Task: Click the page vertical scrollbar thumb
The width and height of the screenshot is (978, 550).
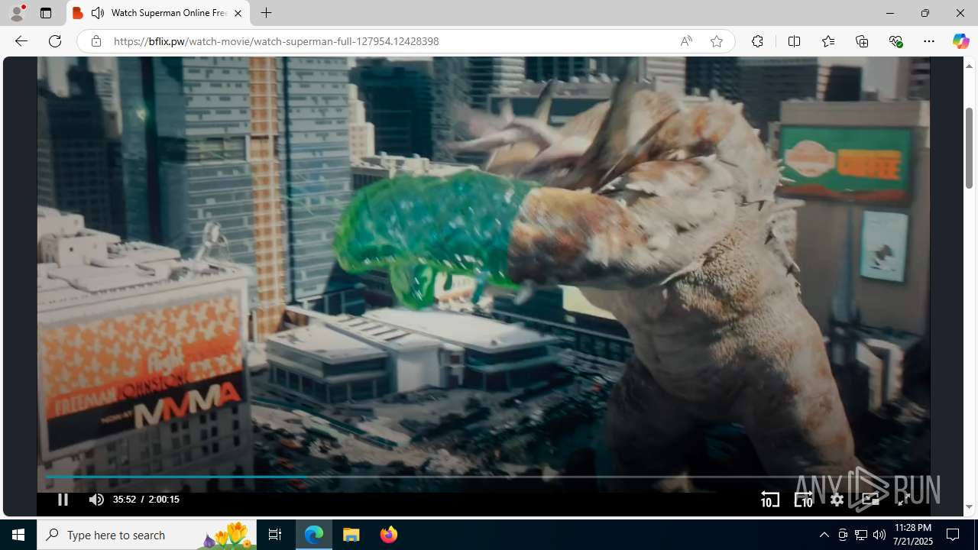Action: (969, 148)
